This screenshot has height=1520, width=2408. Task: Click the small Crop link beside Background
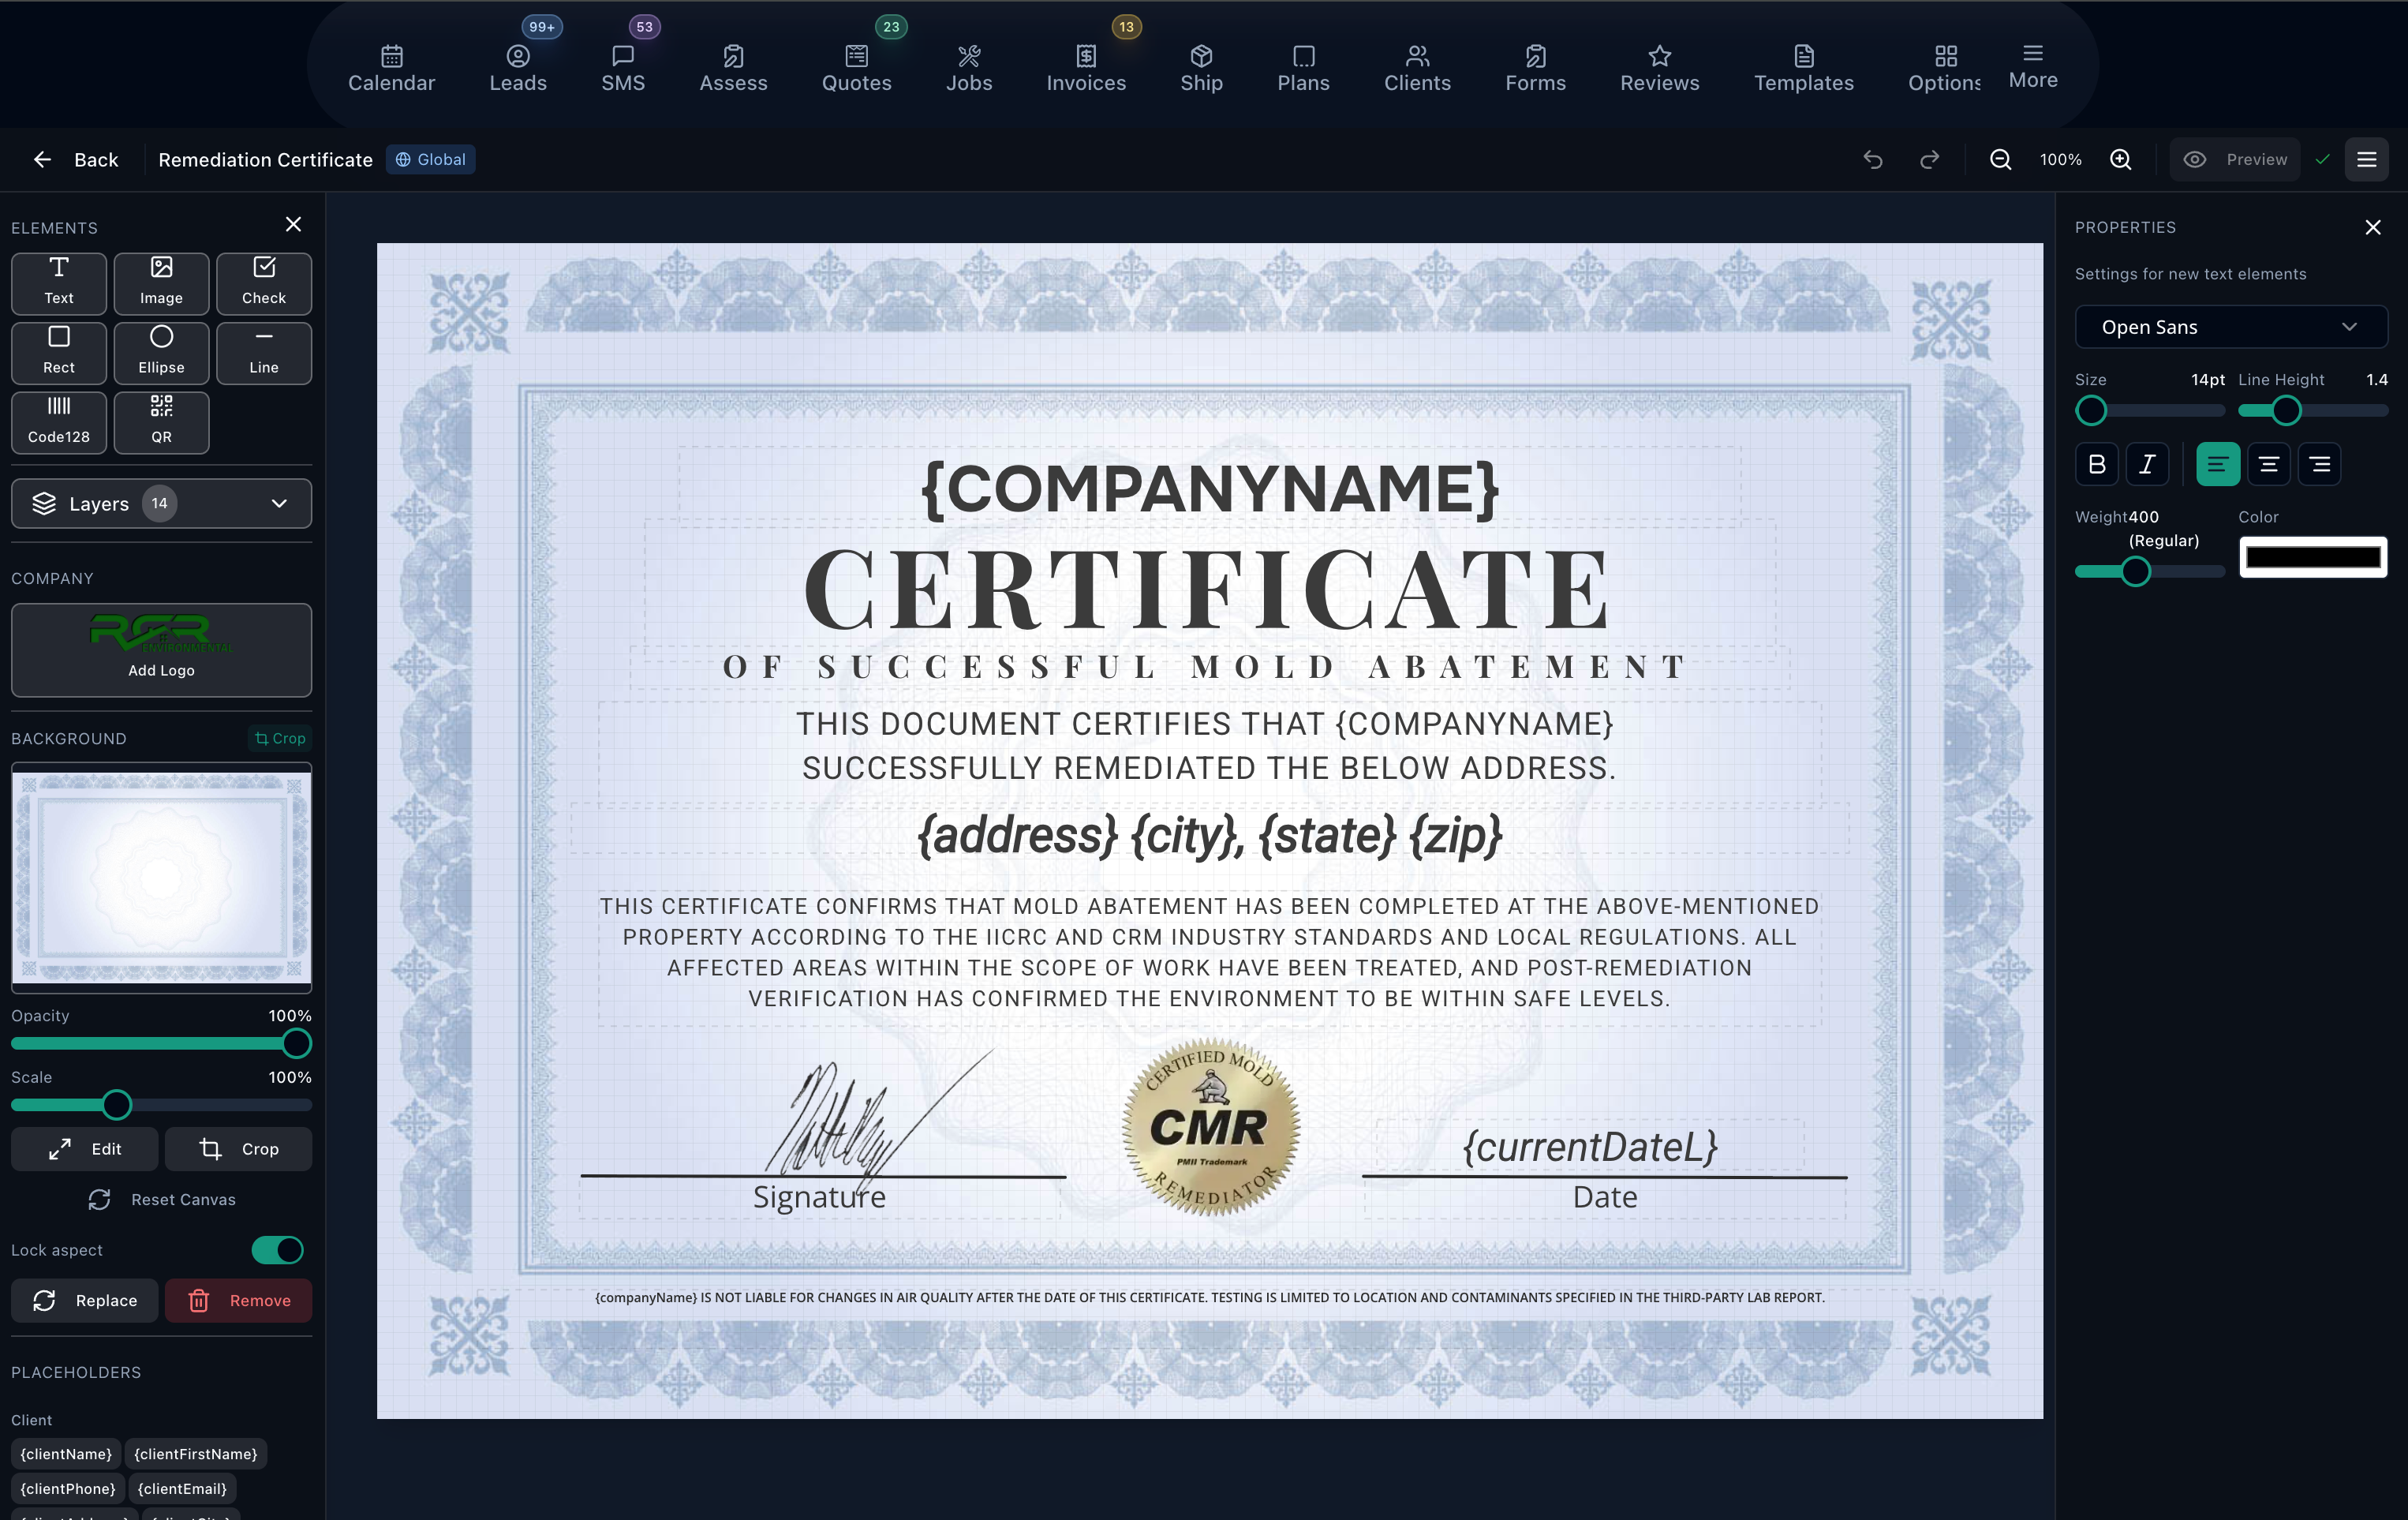point(280,738)
